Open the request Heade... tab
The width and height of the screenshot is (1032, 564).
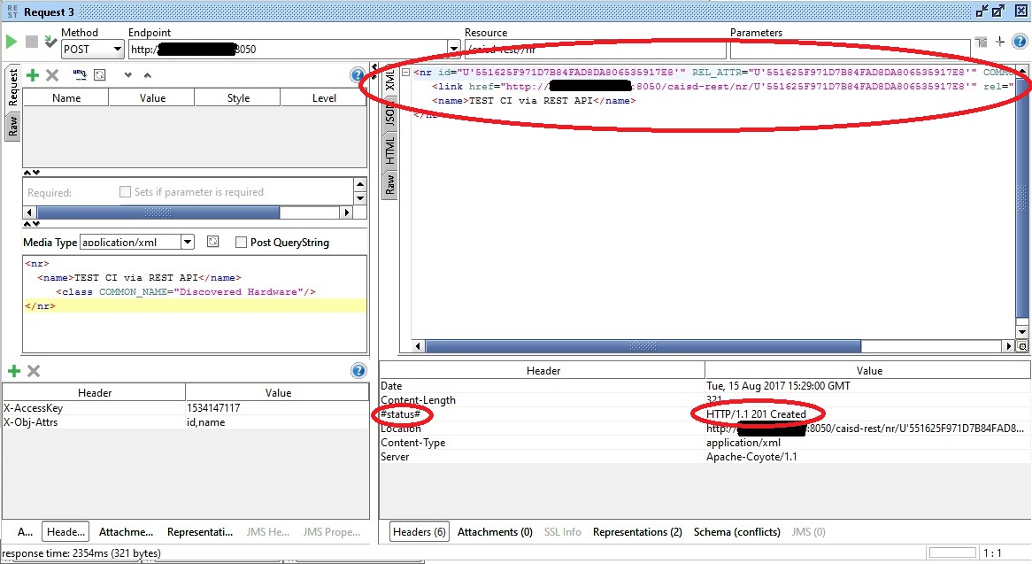coord(65,532)
